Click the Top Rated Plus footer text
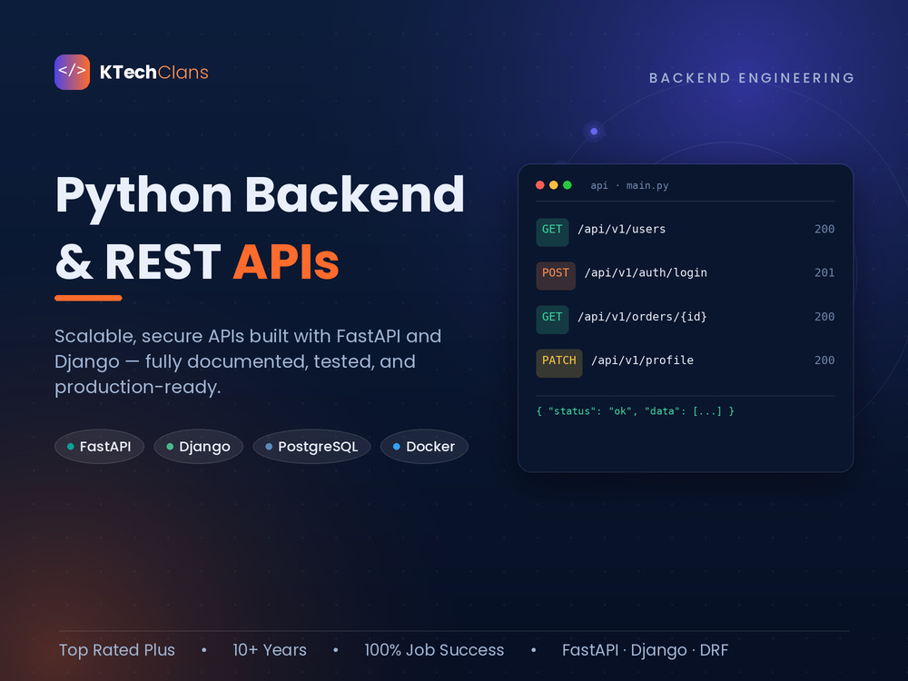908x681 pixels. [x=117, y=650]
